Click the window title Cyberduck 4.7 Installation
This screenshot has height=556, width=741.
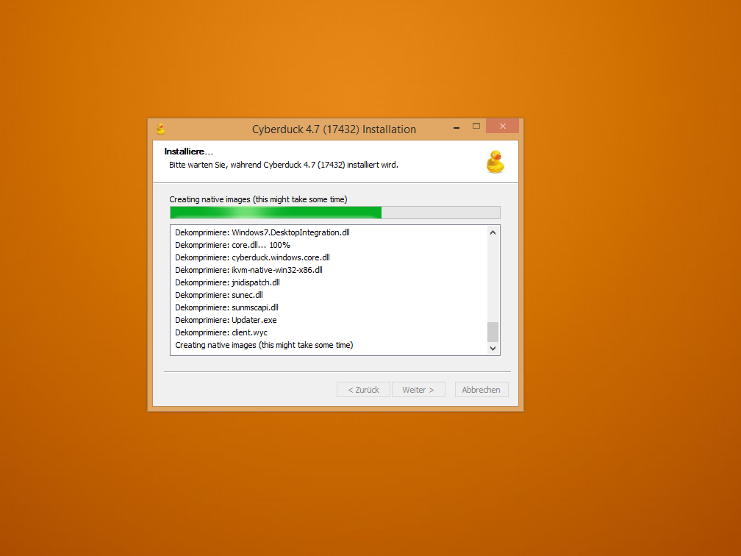click(334, 129)
